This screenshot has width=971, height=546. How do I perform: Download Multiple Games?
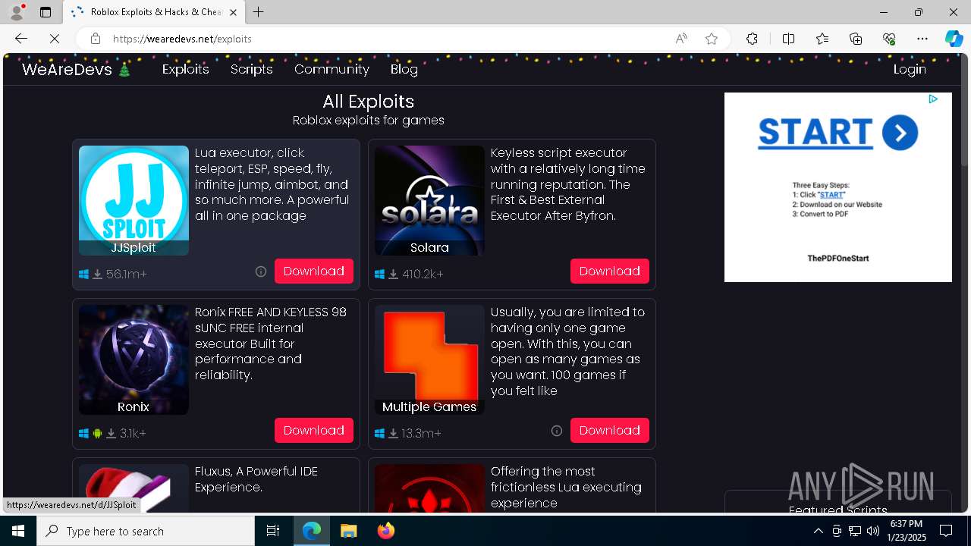[610, 430]
